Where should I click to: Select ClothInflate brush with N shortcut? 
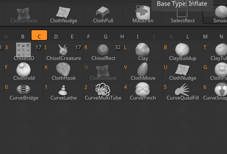point(103,72)
